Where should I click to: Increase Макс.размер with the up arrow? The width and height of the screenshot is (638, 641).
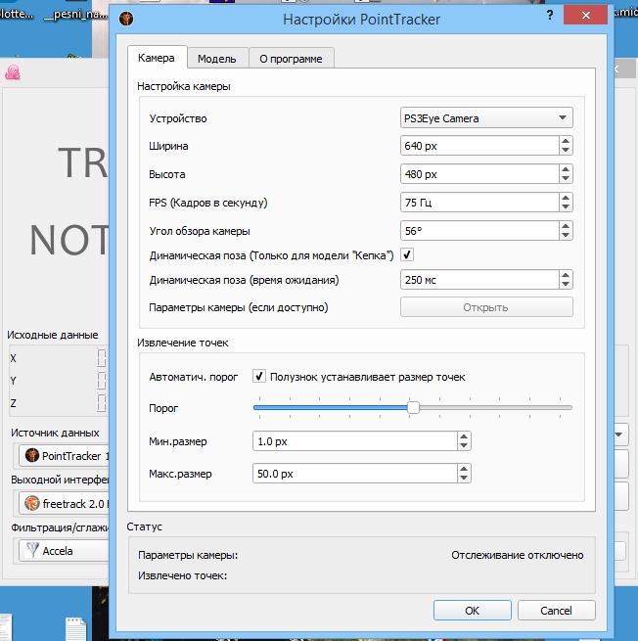tap(464, 469)
